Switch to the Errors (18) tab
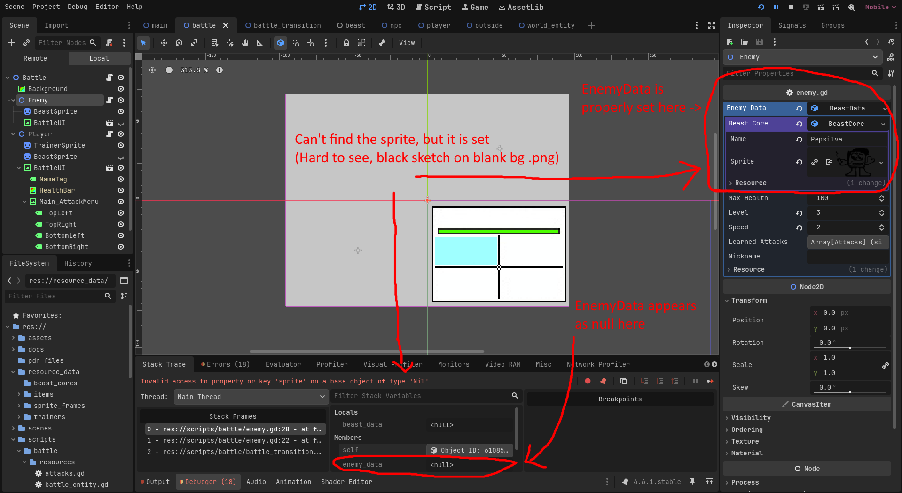The width and height of the screenshot is (902, 493). click(x=225, y=364)
